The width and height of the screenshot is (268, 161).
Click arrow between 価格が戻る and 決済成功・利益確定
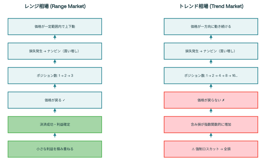[55, 111]
